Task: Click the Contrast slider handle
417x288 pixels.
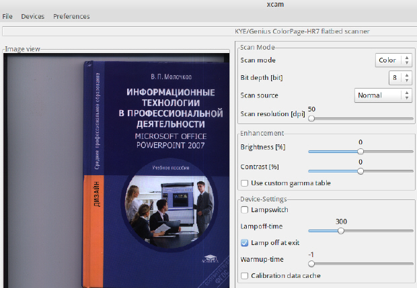Action: 361,171
